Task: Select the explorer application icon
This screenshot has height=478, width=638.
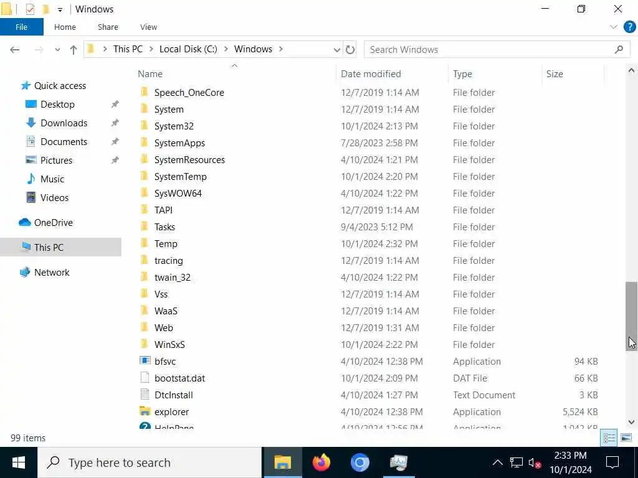Action: [x=145, y=411]
